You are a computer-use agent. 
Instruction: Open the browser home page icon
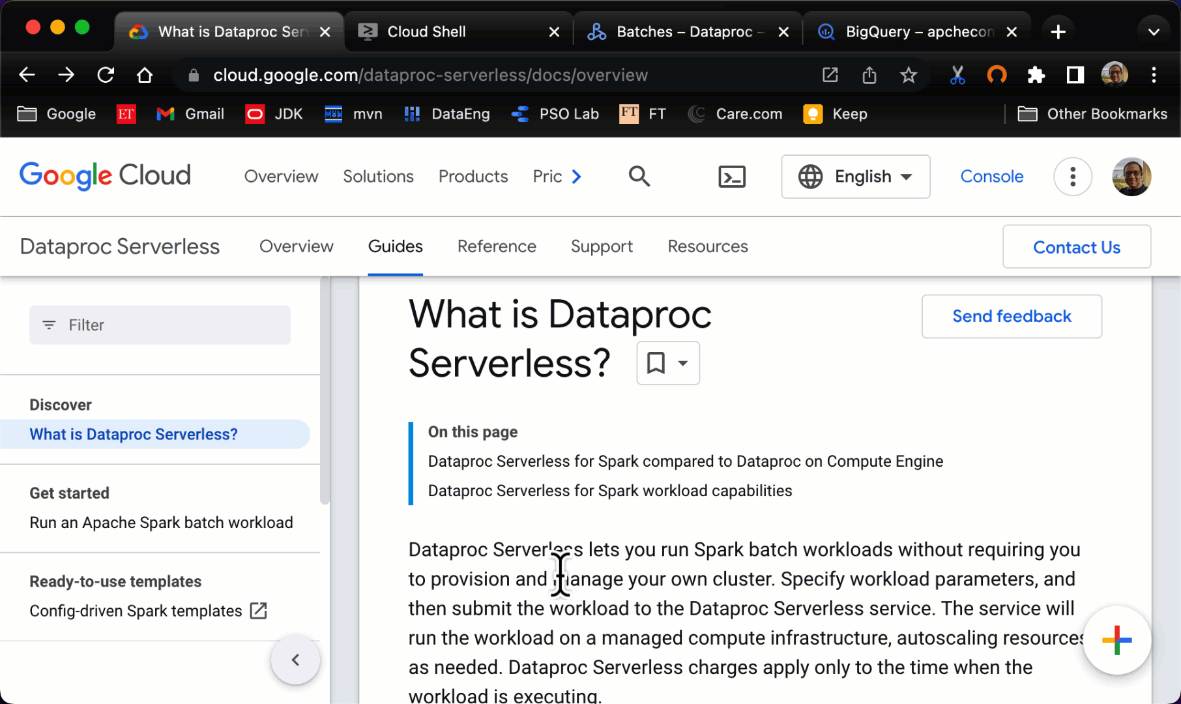tap(145, 75)
